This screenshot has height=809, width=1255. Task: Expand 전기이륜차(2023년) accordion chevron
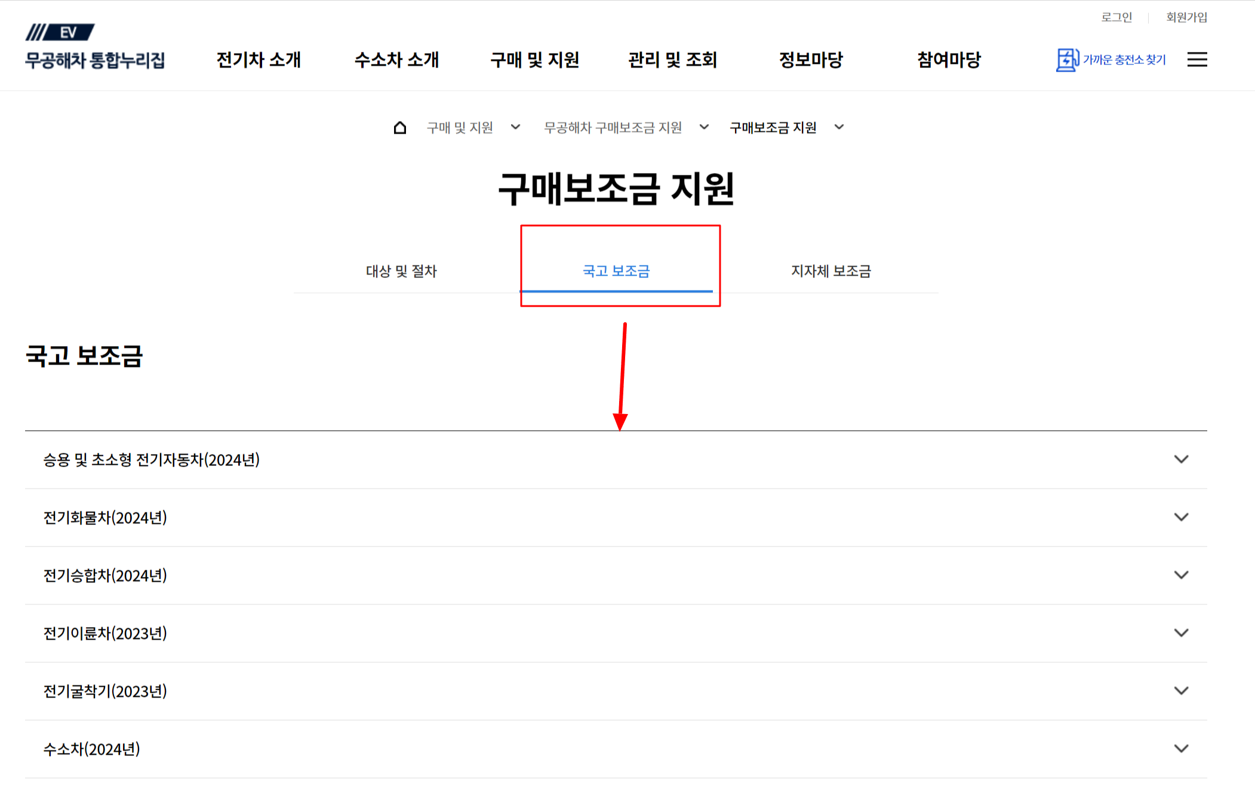(x=1180, y=633)
